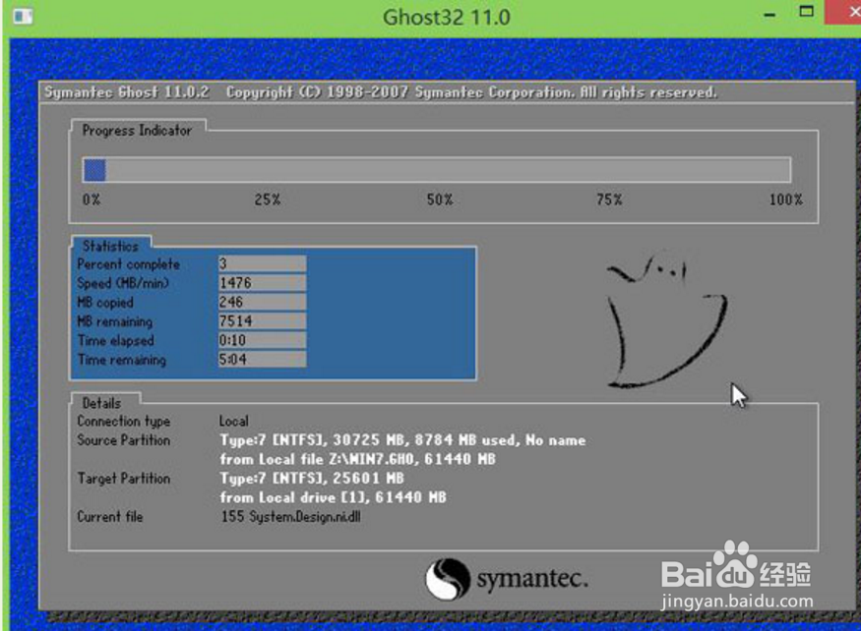Click the Local connection type value
The height and width of the screenshot is (631, 861).
click(x=234, y=422)
